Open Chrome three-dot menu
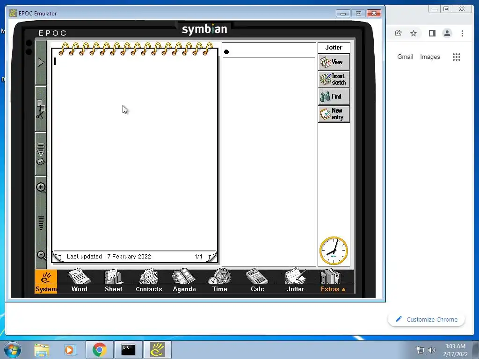 [x=462, y=33]
